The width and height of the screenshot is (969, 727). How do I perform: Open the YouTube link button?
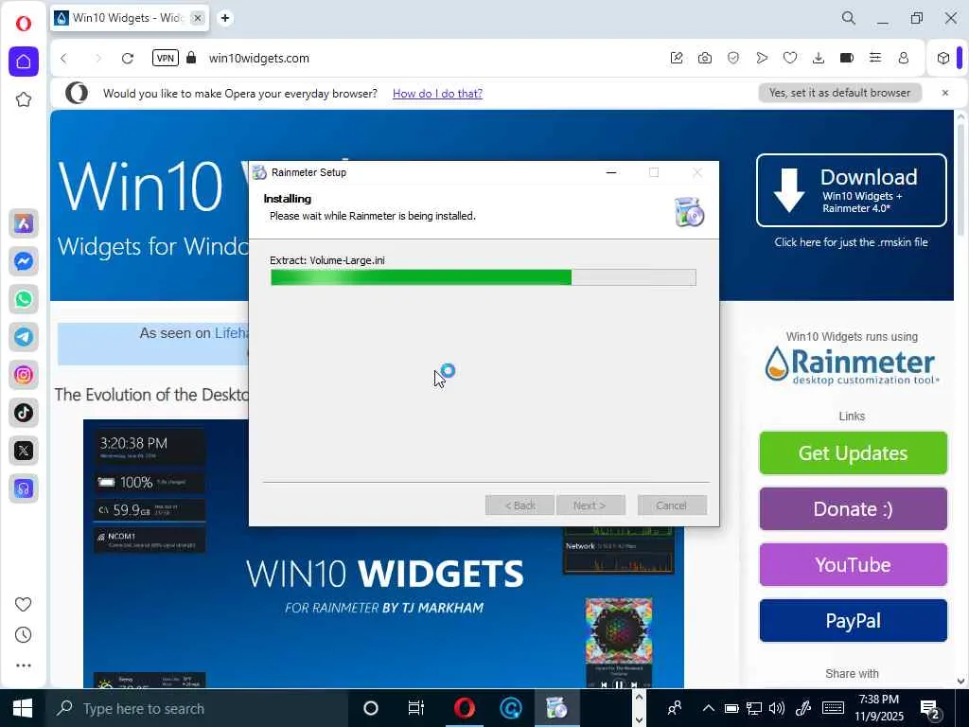click(853, 564)
